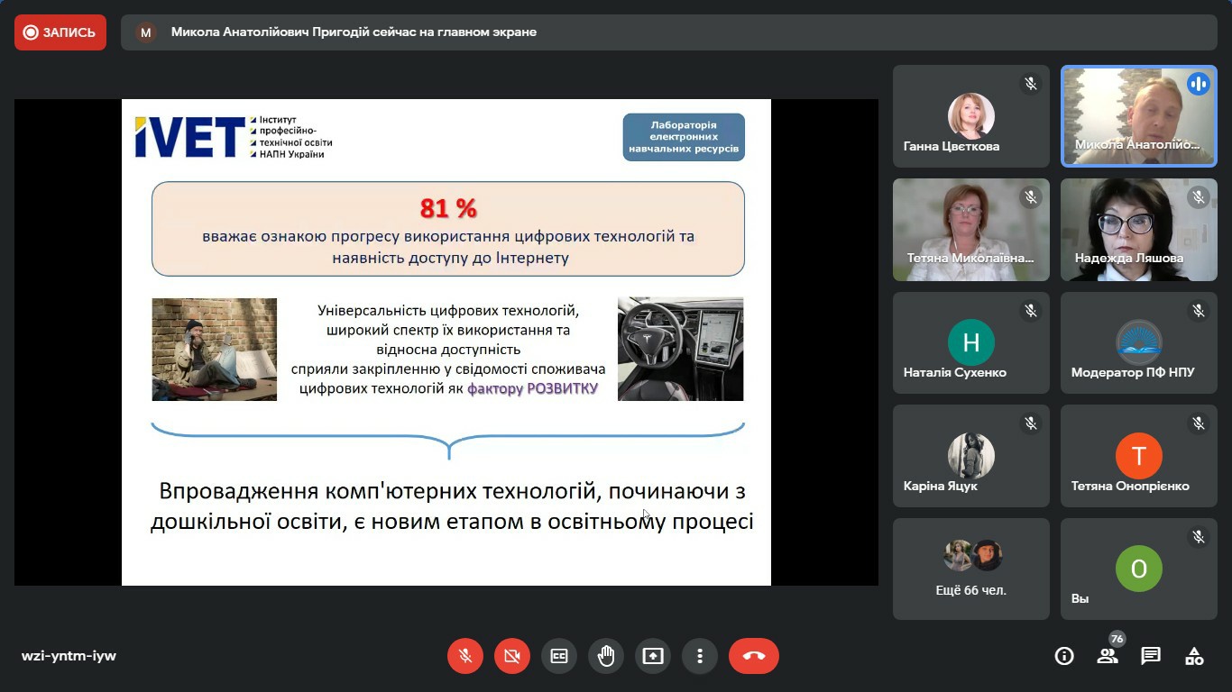This screenshot has width=1232, height=692.
Task: Open the more options three-dot menu
Action: 700,656
